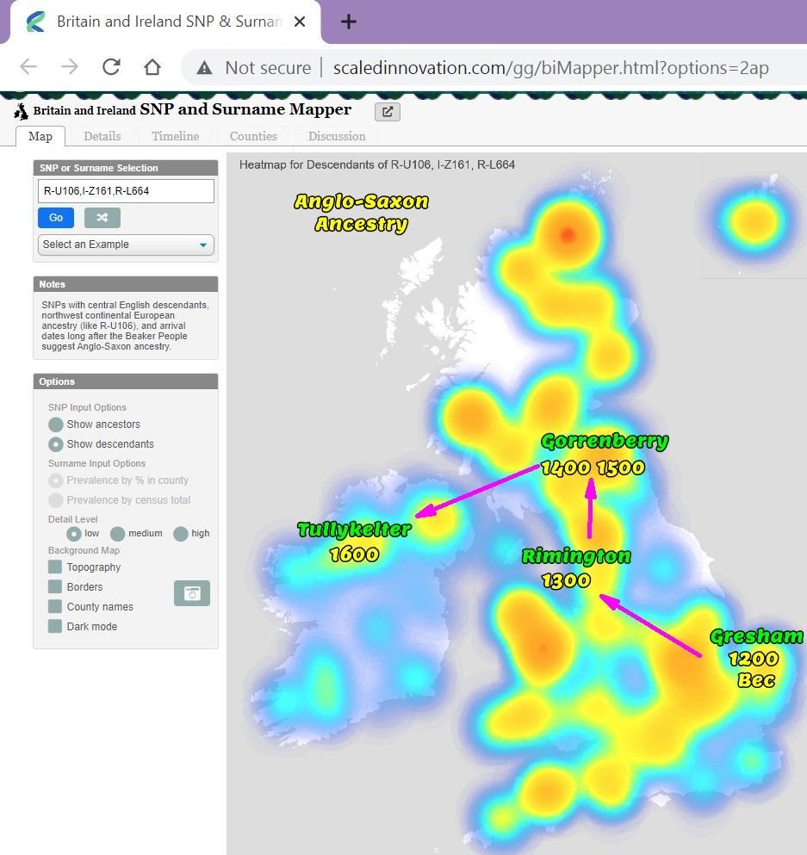Image resolution: width=807 pixels, height=855 pixels.
Task: Click the Not secure warning icon
Action: tap(204, 68)
